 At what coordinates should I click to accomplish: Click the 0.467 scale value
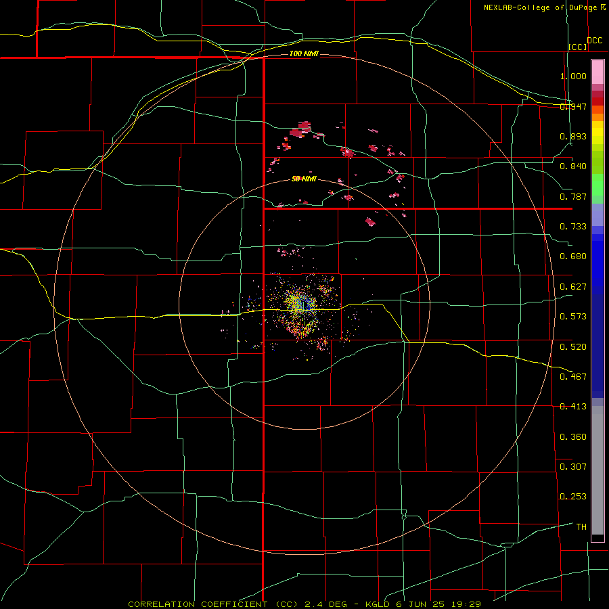point(573,377)
